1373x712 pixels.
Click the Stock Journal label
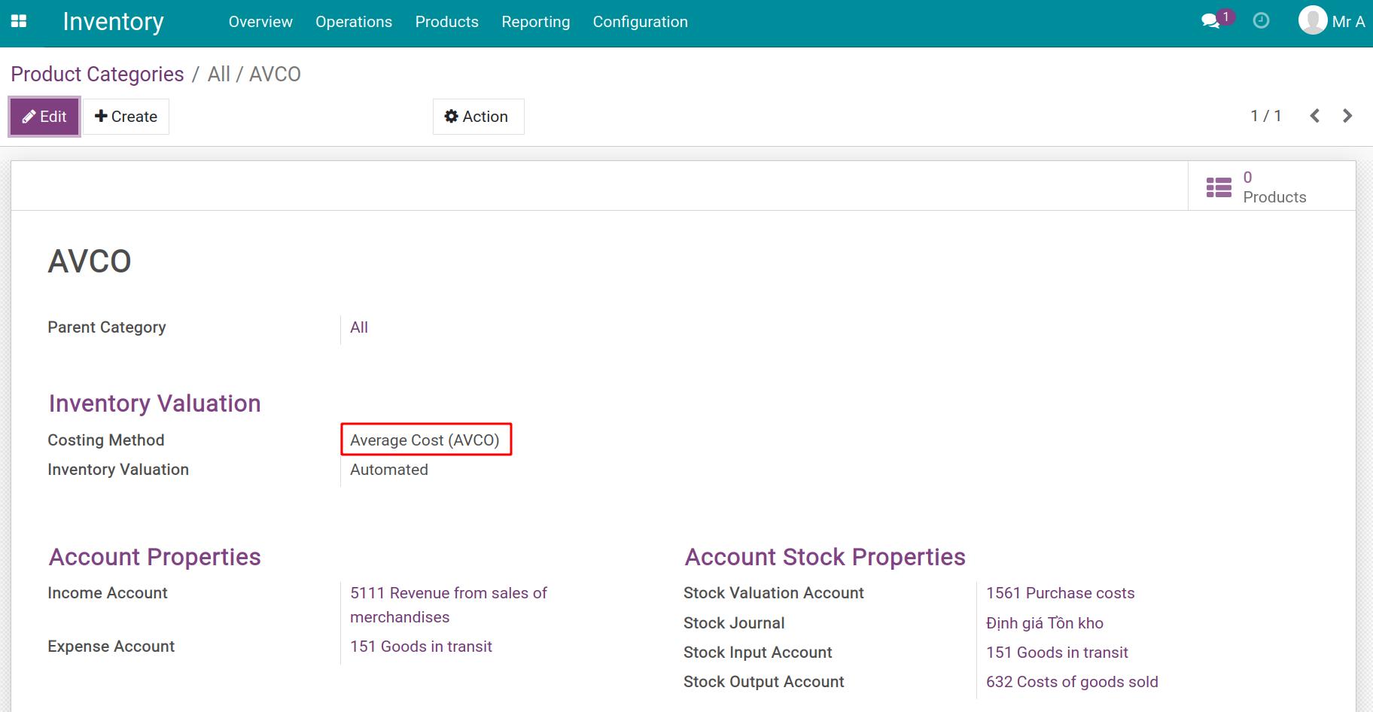[734, 623]
